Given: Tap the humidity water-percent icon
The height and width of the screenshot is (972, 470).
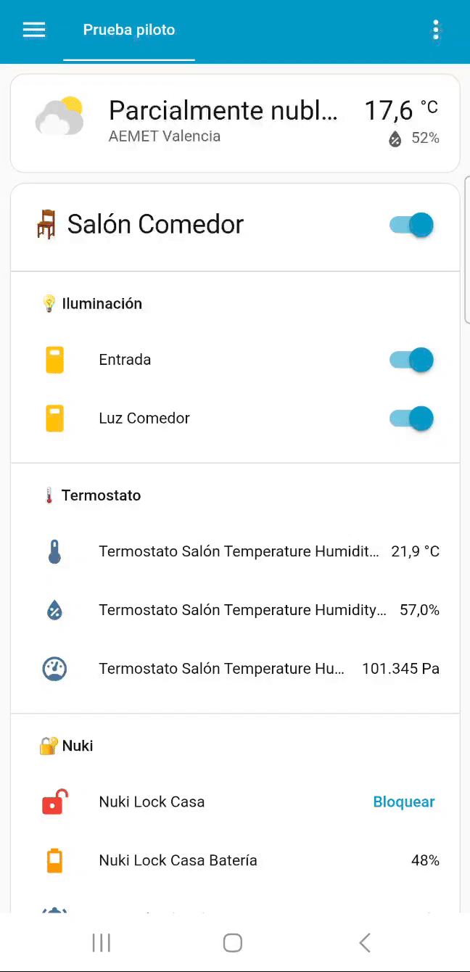Looking at the screenshot, I should [55, 610].
